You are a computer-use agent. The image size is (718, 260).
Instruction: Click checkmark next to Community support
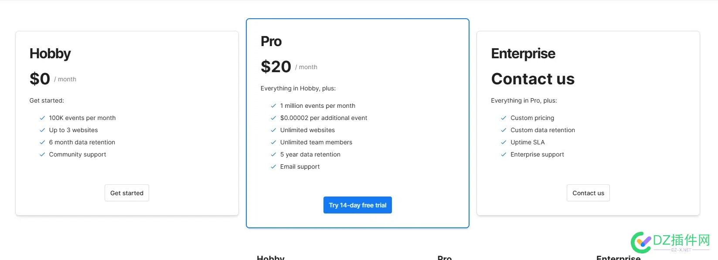click(x=42, y=154)
